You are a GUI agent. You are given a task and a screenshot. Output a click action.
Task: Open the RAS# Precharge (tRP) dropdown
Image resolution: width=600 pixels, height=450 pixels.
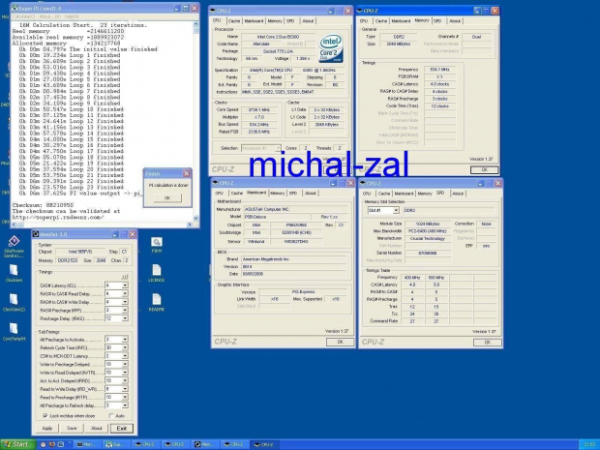(x=125, y=311)
